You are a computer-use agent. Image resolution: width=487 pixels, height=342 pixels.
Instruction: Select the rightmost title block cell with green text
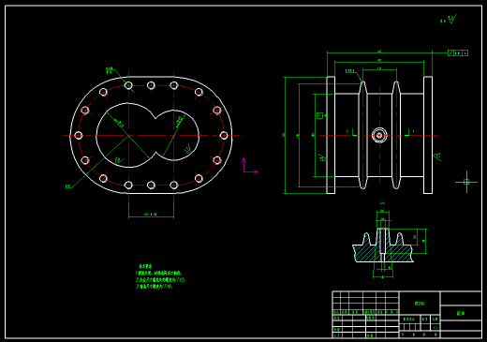point(461,313)
